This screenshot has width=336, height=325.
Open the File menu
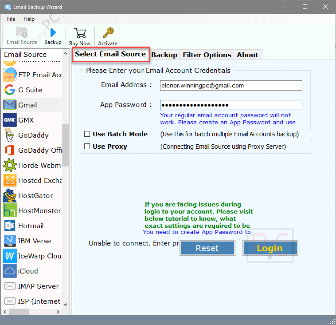pos(11,19)
